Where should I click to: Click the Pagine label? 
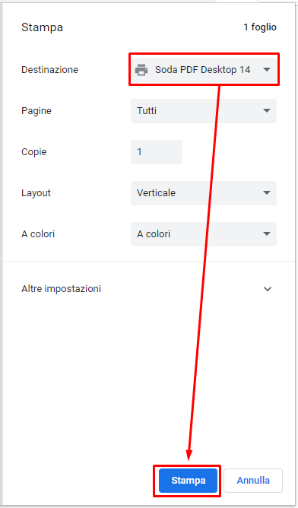[x=36, y=111]
